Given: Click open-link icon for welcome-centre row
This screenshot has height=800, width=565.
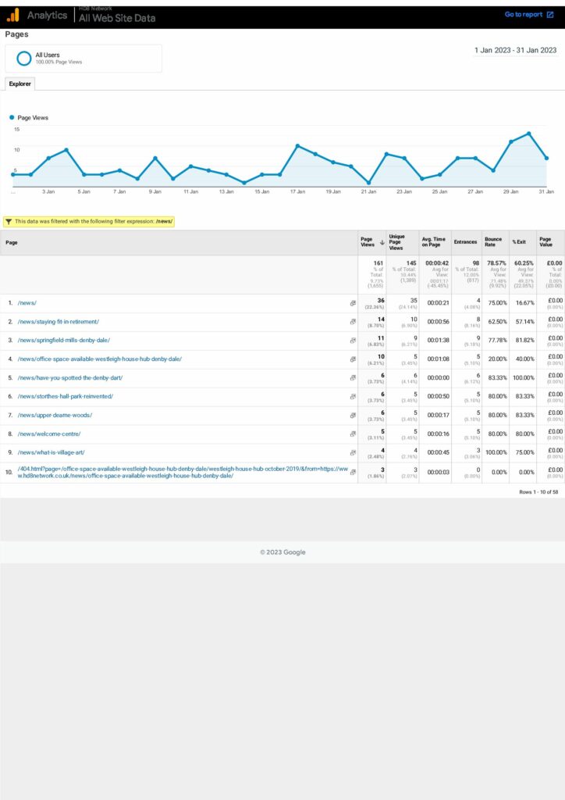Looking at the screenshot, I should [353, 434].
